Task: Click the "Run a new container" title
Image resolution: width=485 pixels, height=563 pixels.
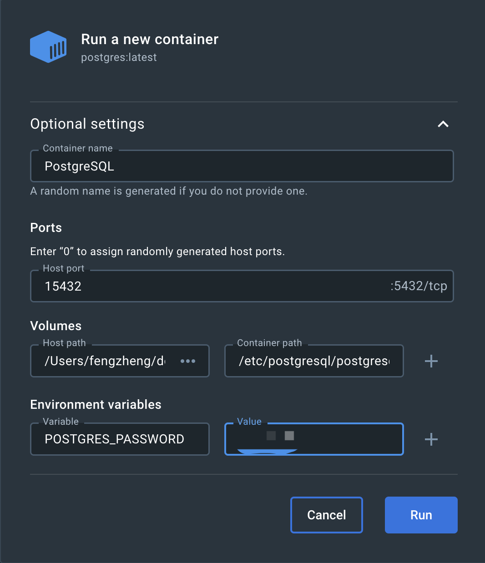Action: point(150,40)
